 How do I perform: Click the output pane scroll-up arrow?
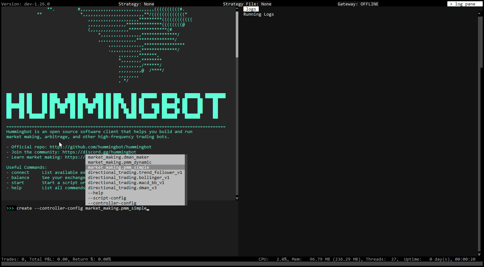(237, 9)
